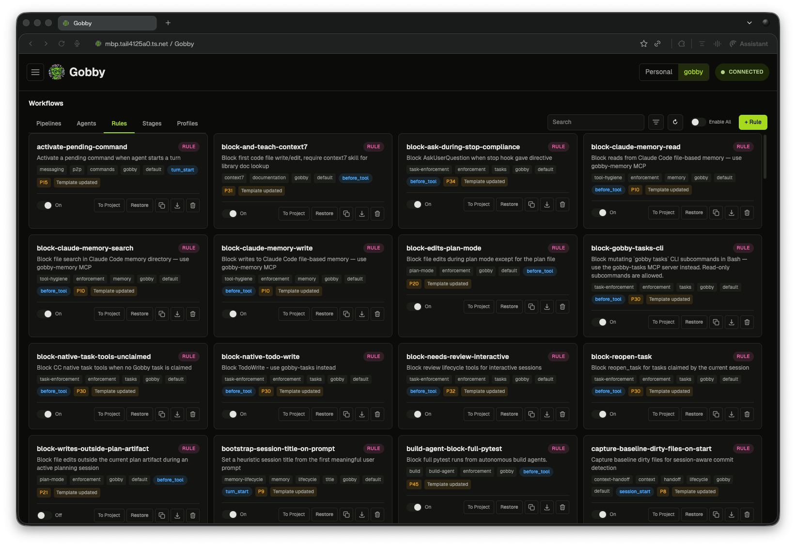Disable the block-reopen-task rule switch
The width and height of the screenshot is (796, 546).
[599, 414]
